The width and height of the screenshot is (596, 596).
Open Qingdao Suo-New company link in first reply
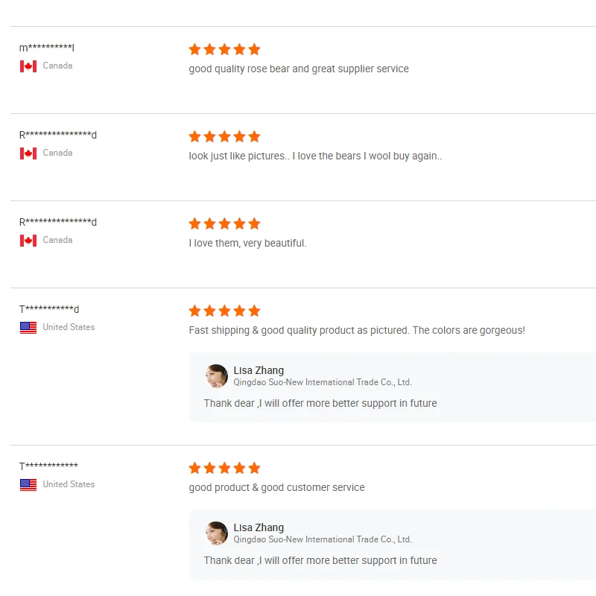coord(323,382)
